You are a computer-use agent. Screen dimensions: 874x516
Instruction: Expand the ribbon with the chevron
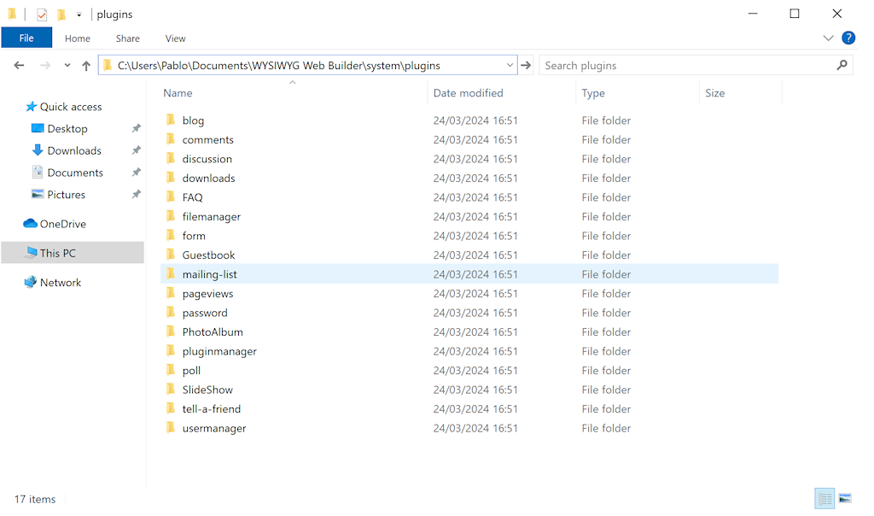[x=828, y=38]
